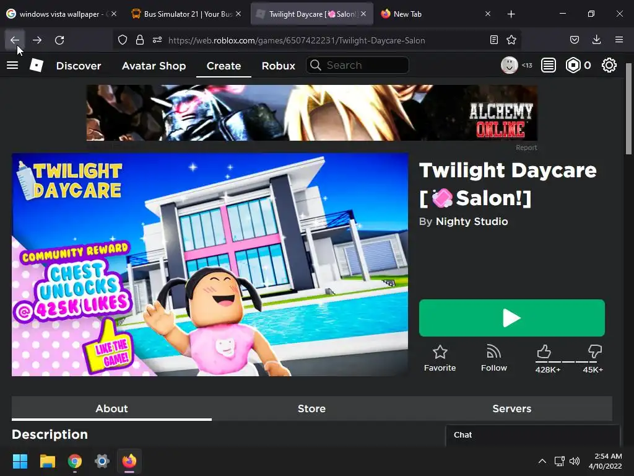
Task: Click the Alchemy Online banner ad
Action: (x=312, y=113)
